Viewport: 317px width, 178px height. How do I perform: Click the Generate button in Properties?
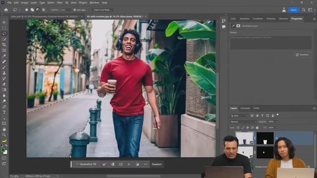click(302, 55)
